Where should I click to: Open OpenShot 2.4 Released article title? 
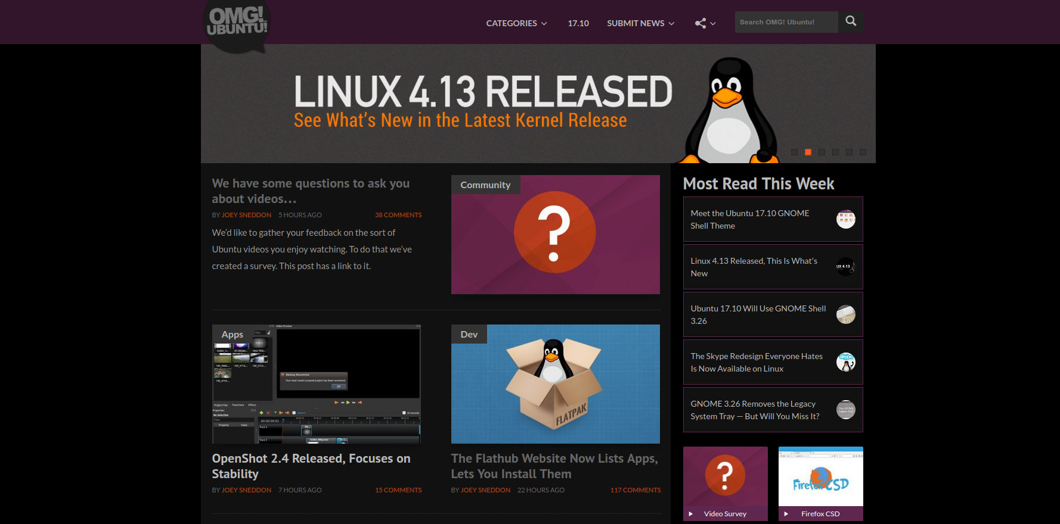[x=311, y=466]
